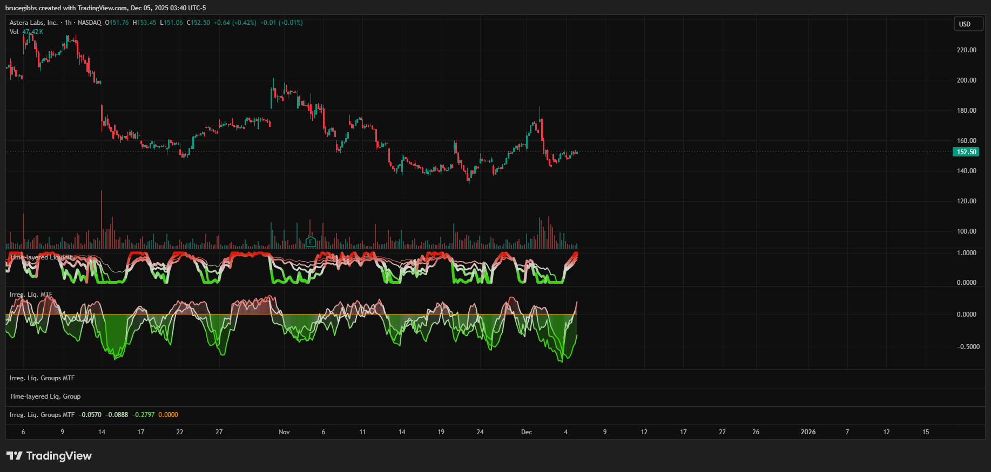
Task: Select the Vol indicator legend
Action: click(14, 32)
